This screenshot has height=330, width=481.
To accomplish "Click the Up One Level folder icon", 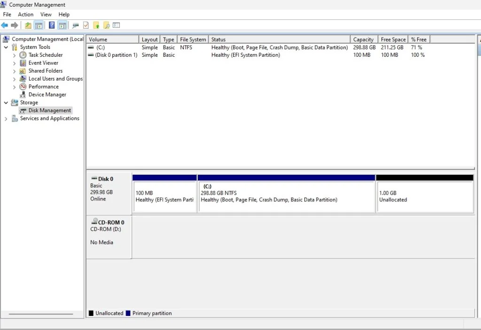I will 28,25.
